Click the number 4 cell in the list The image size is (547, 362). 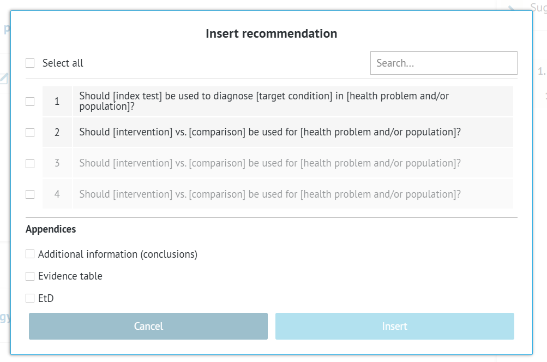click(x=57, y=194)
